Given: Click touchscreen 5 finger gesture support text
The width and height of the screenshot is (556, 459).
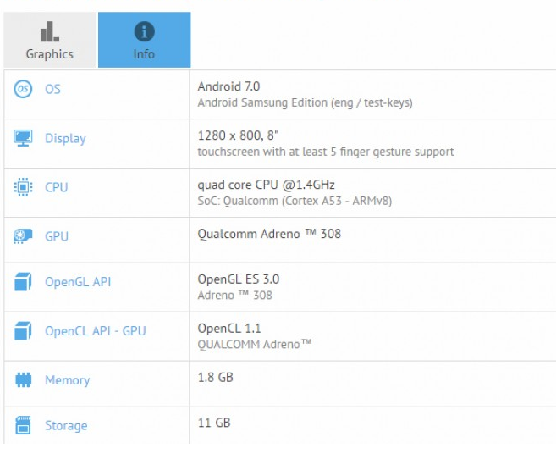Looking at the screenshot, I should pyautogui.click(x=326, y=152).
